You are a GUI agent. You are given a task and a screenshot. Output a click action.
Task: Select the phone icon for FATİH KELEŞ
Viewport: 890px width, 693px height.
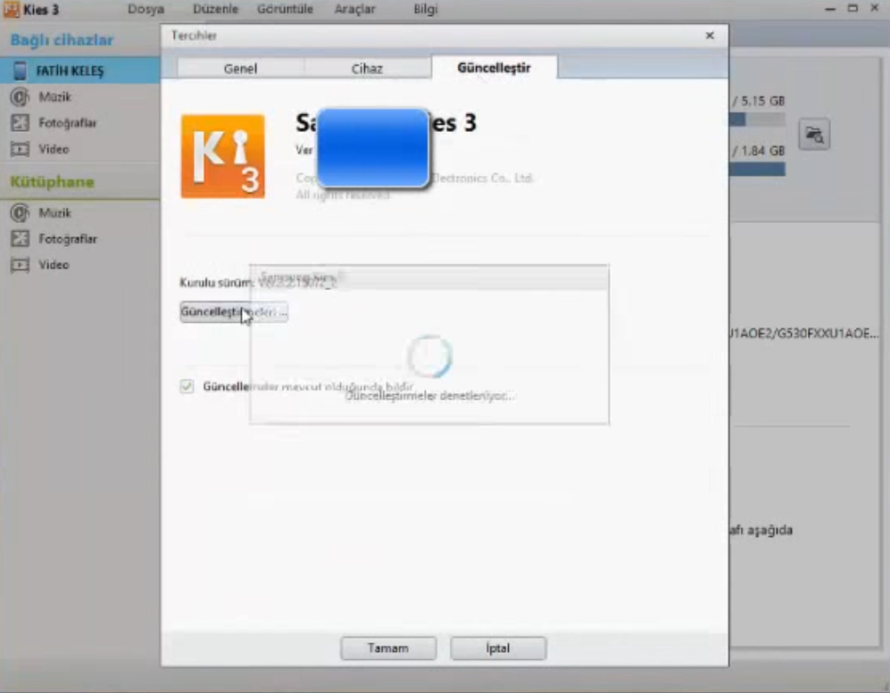tap(20, 70)
